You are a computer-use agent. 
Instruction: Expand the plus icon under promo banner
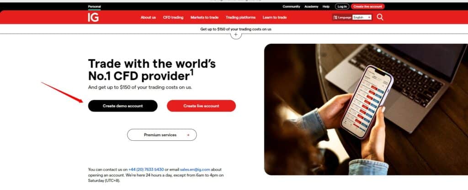coord(236,35)
